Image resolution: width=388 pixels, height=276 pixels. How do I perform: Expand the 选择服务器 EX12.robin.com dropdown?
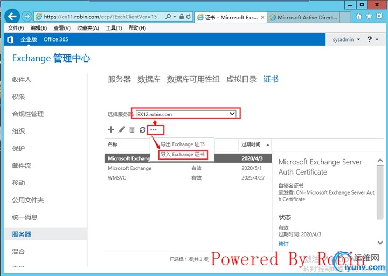coord(186,114)
